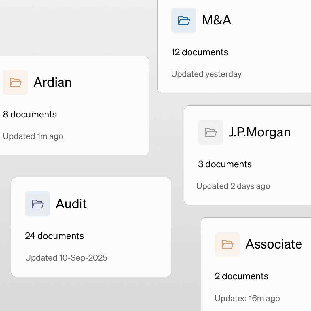The height and width of the screenshot is (311, 311).
Task: Click the 8 documents label under Ardian
Action: 30,114
